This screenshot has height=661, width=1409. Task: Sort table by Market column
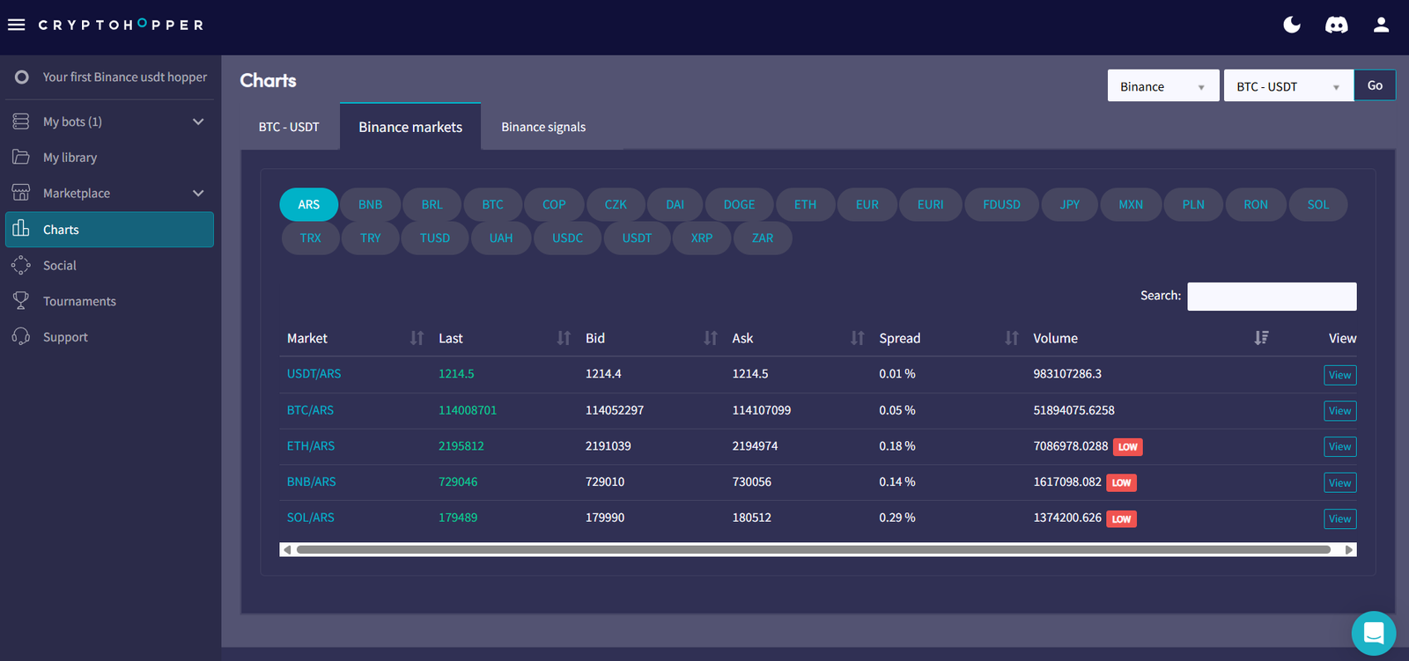417,338
